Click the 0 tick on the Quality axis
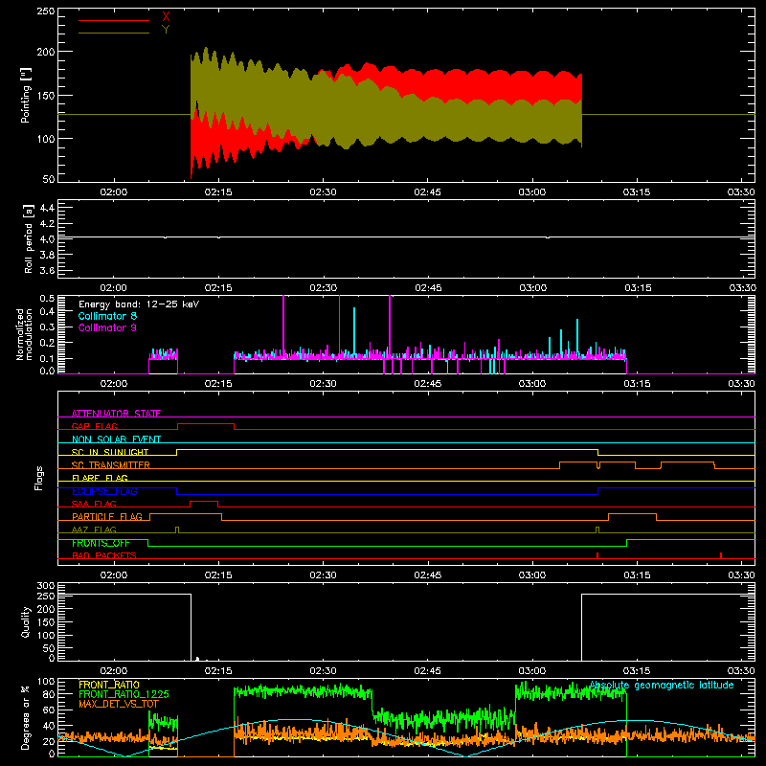This screenshot has height=766, width=766. [52, 658]
